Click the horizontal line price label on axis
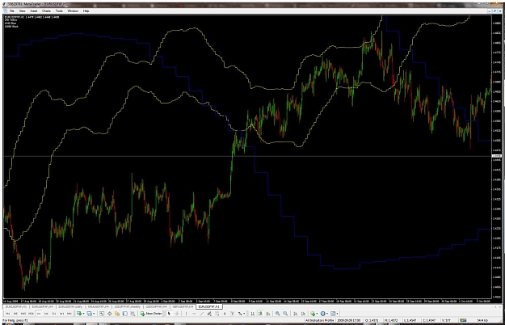This screenshot has width=505, height=325. pos(497,156)
